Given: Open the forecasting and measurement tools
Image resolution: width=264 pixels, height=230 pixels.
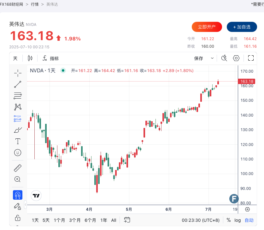Looking at the screenshot, I should coord(18,118).
